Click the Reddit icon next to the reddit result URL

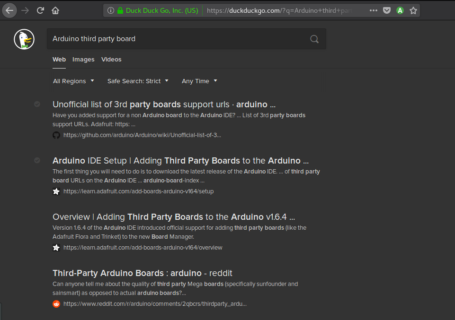56,304
